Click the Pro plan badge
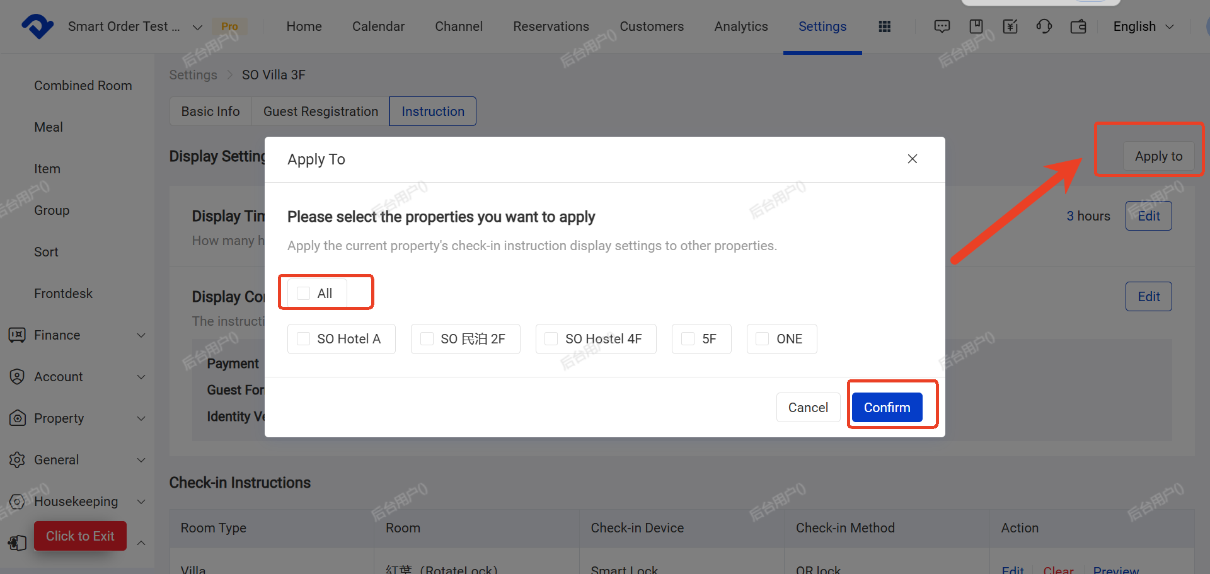The image size is (1210, 574). [x=229, y=26]
